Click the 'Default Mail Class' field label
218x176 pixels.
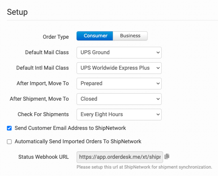(47, 52)
